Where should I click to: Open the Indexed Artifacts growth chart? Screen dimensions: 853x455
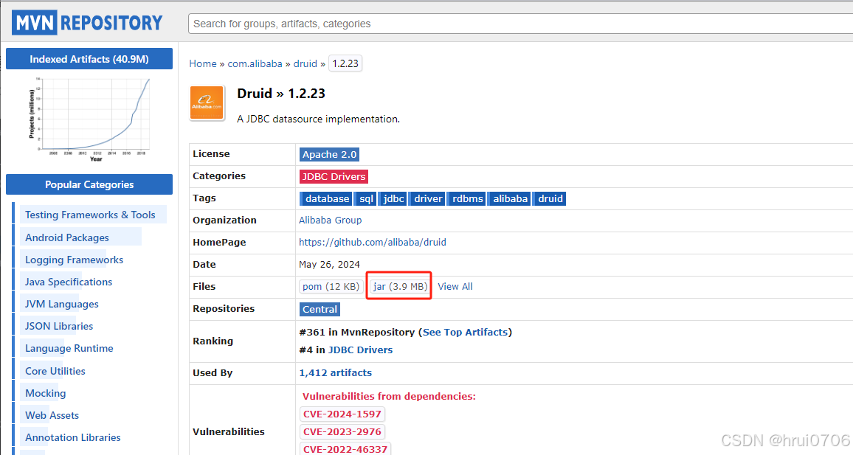coord(89,119)
